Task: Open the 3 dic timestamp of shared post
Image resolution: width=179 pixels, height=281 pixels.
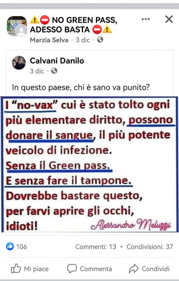Action: [37, 71]
